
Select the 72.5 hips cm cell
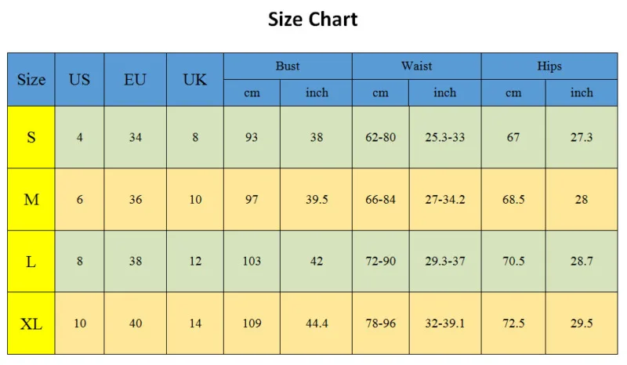513,323
